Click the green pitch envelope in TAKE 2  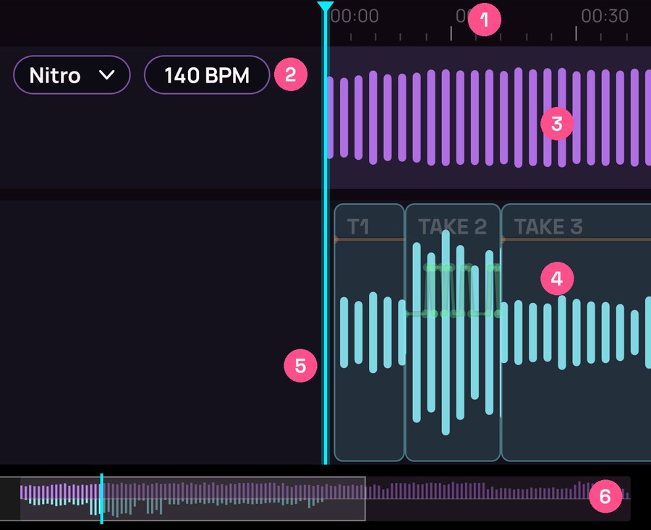pyautogui.click(x=454, y=291)
